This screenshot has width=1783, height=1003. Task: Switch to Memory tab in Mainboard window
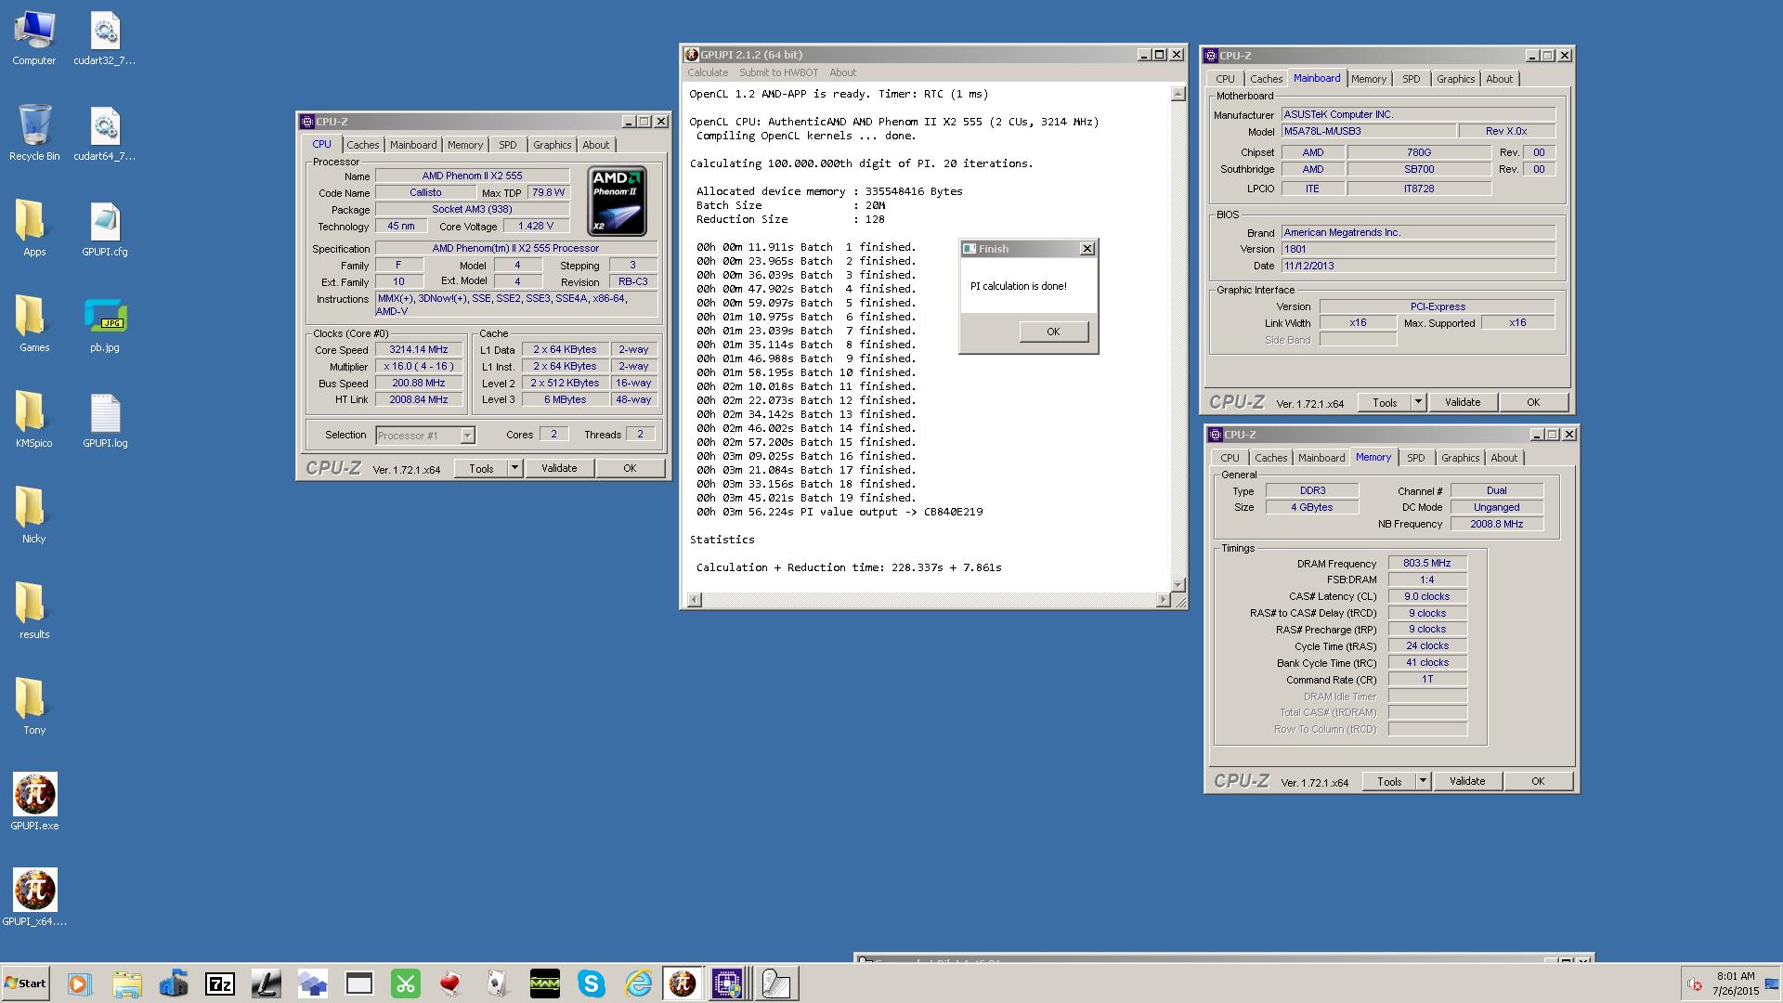pos(1369,79)
